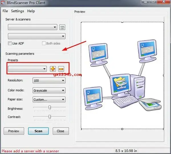This screenshot has width=171, height=154.
Task: Open the scanner selection dropdown
Action: click(x=37, y=36)
